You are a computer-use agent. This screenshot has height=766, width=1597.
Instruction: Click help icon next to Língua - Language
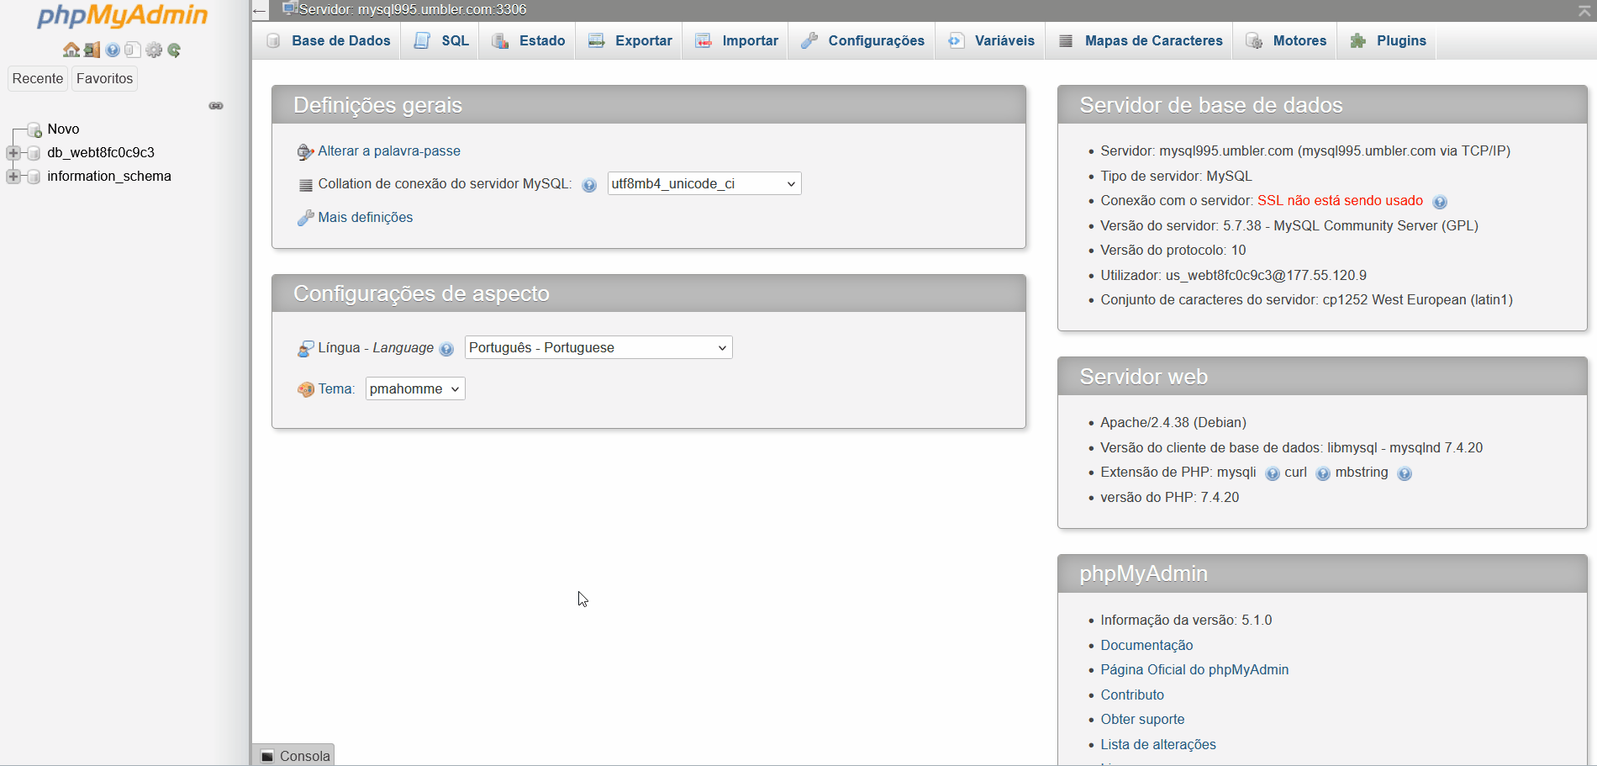pos(446,349)
